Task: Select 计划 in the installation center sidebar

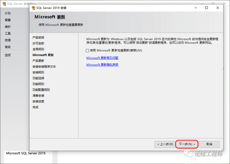Action: (8, 13)
